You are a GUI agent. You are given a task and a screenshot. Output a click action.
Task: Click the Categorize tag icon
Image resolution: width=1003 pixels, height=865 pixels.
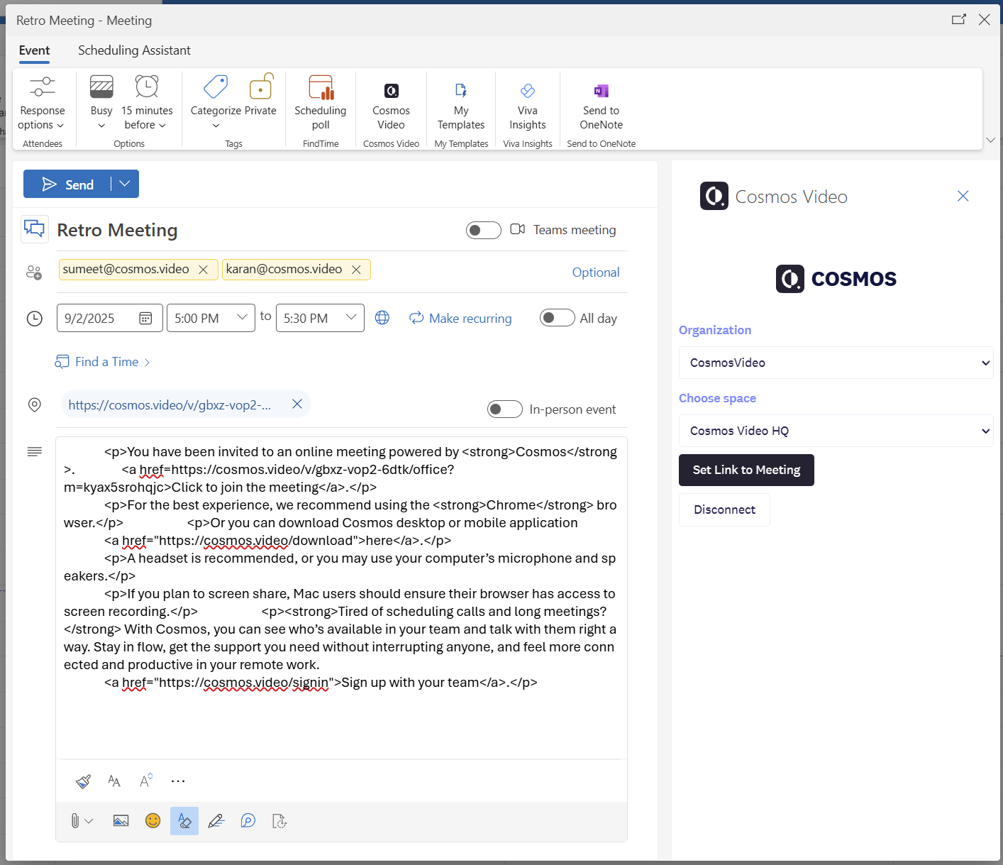point(216,87)
